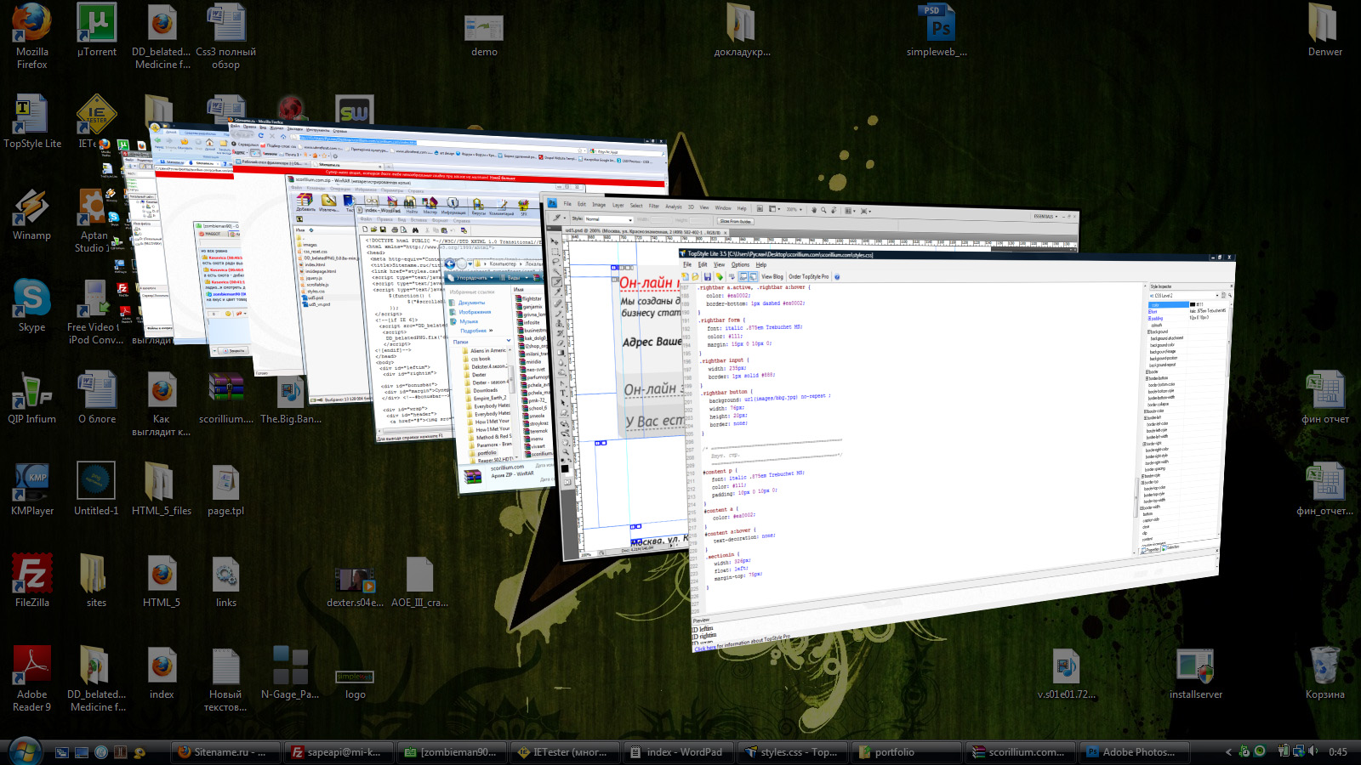Screen dimensions: 1361x765
Task: Select the portfolio folder in Explorer tree
Action: click(x=487, y=452)
